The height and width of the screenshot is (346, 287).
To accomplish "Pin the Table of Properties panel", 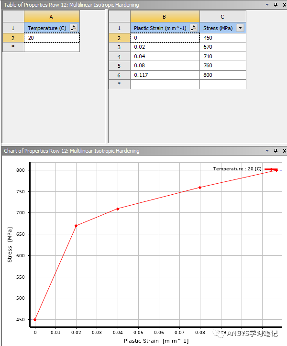I will coord(276,5).
